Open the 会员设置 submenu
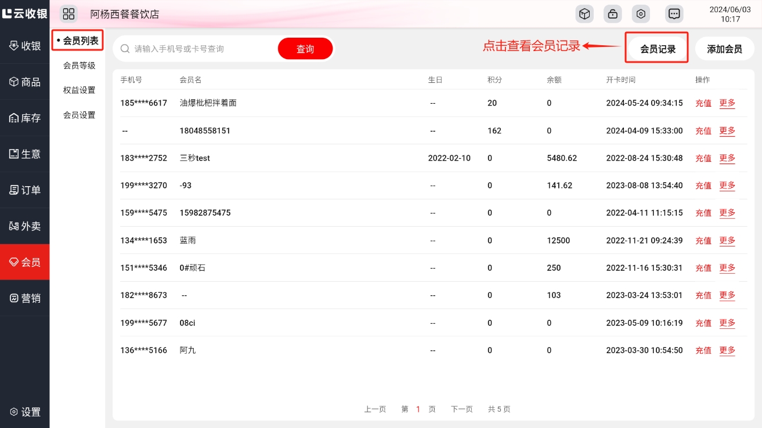This screenshot has height=428, width=762. point(79,115)
